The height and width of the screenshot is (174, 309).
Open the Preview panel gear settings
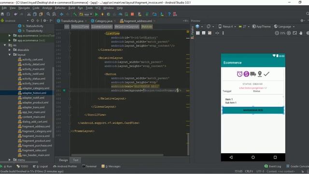pos(302,21)
